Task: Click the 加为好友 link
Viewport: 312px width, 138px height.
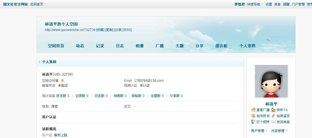Action: coord(263,116)
